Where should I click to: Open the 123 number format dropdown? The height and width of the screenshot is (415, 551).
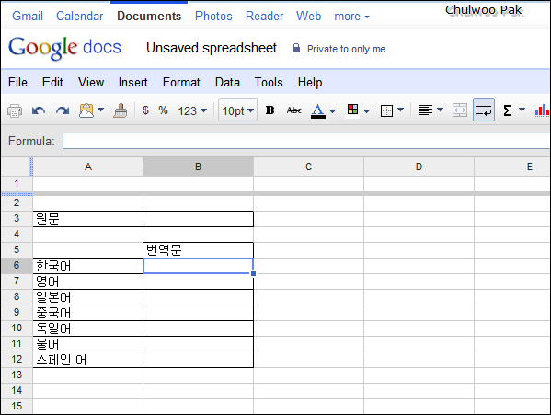point(192,110)
